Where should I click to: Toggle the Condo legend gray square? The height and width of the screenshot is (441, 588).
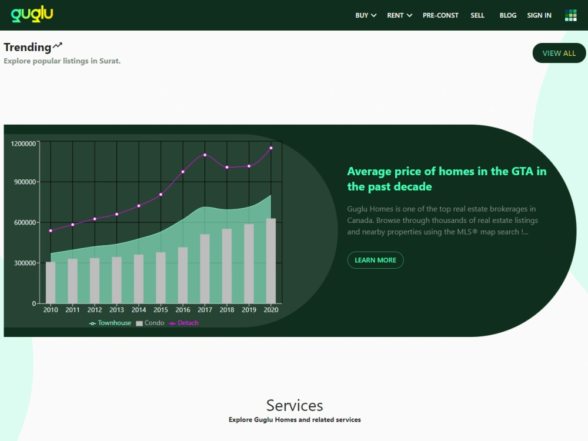pyautogui.click(x=139, y=323)
